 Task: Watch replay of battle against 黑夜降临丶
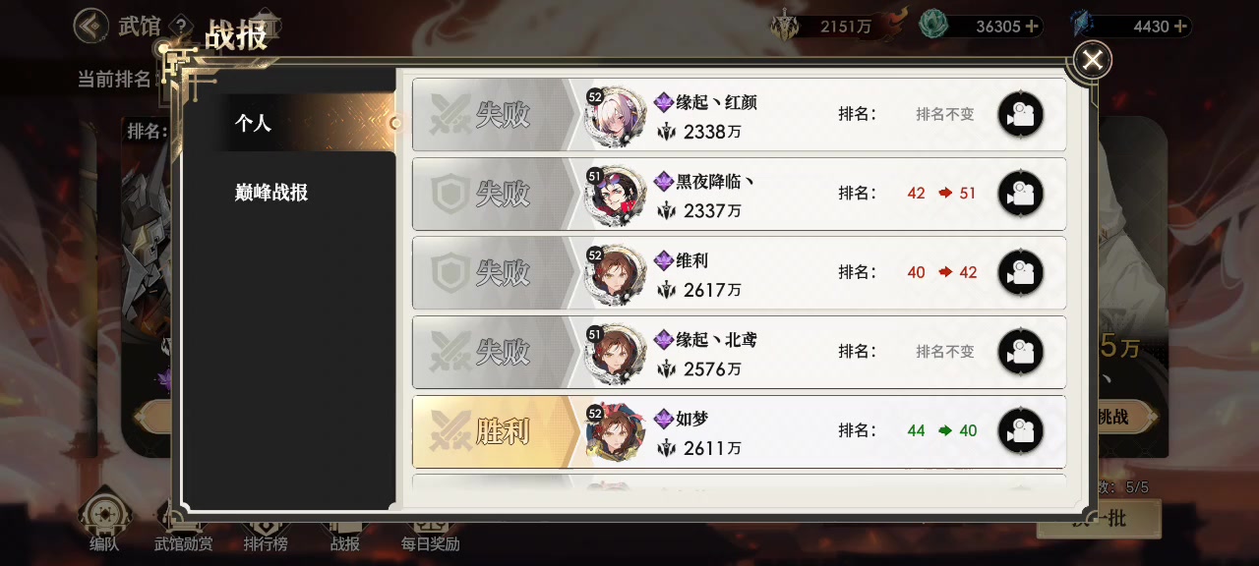(1020, 194)
